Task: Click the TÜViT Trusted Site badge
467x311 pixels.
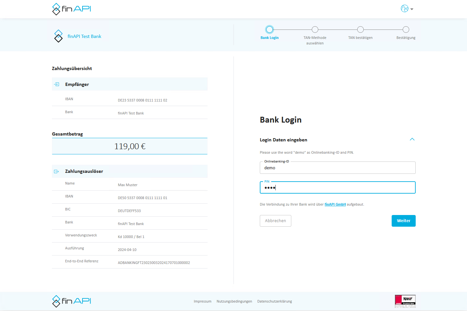Action: pos(405,301)
